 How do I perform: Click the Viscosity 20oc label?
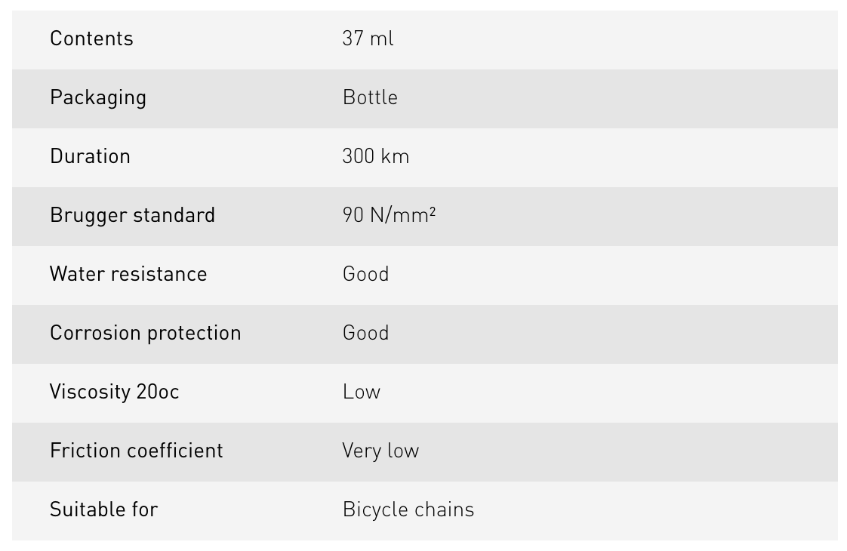point(114,392)
